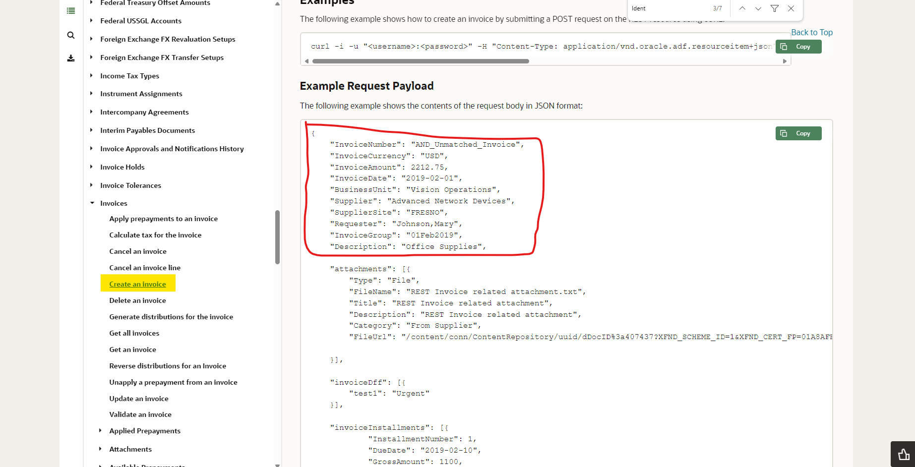
Task: Expand Applied Prepayments node
Action: [100, 431]
